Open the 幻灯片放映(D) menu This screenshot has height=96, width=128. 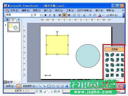click(85, 10)
